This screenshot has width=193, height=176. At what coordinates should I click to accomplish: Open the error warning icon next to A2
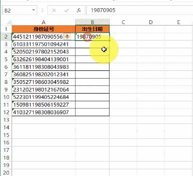click(67, 37)
